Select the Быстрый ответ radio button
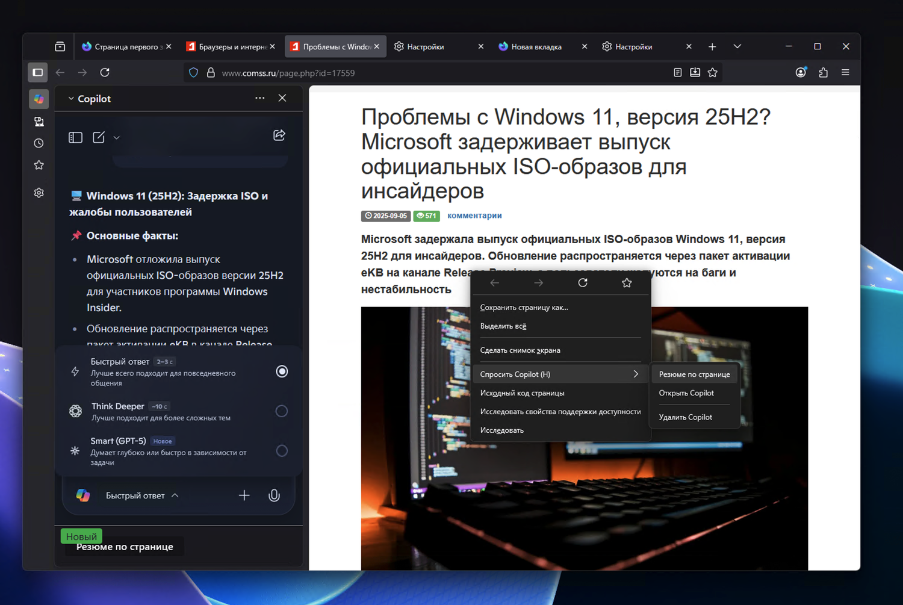 tap(282, 371)
